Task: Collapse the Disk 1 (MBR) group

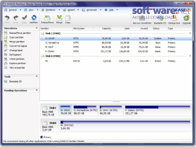Action: point(190,33)
